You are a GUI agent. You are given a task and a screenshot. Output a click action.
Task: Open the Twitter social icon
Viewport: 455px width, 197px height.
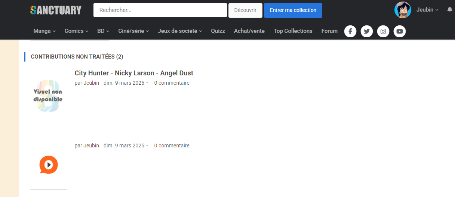(x=366, y=31)
